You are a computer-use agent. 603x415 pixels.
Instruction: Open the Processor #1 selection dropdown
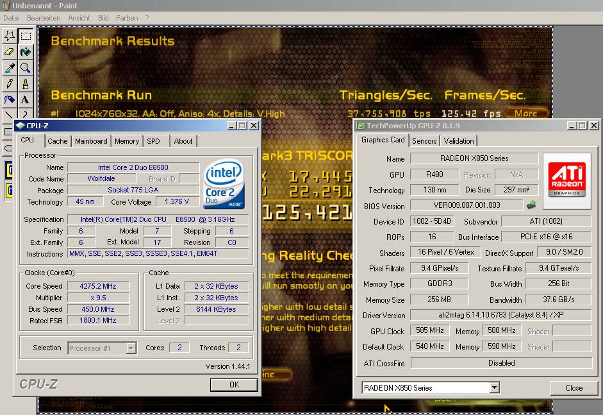pos(131,348)
